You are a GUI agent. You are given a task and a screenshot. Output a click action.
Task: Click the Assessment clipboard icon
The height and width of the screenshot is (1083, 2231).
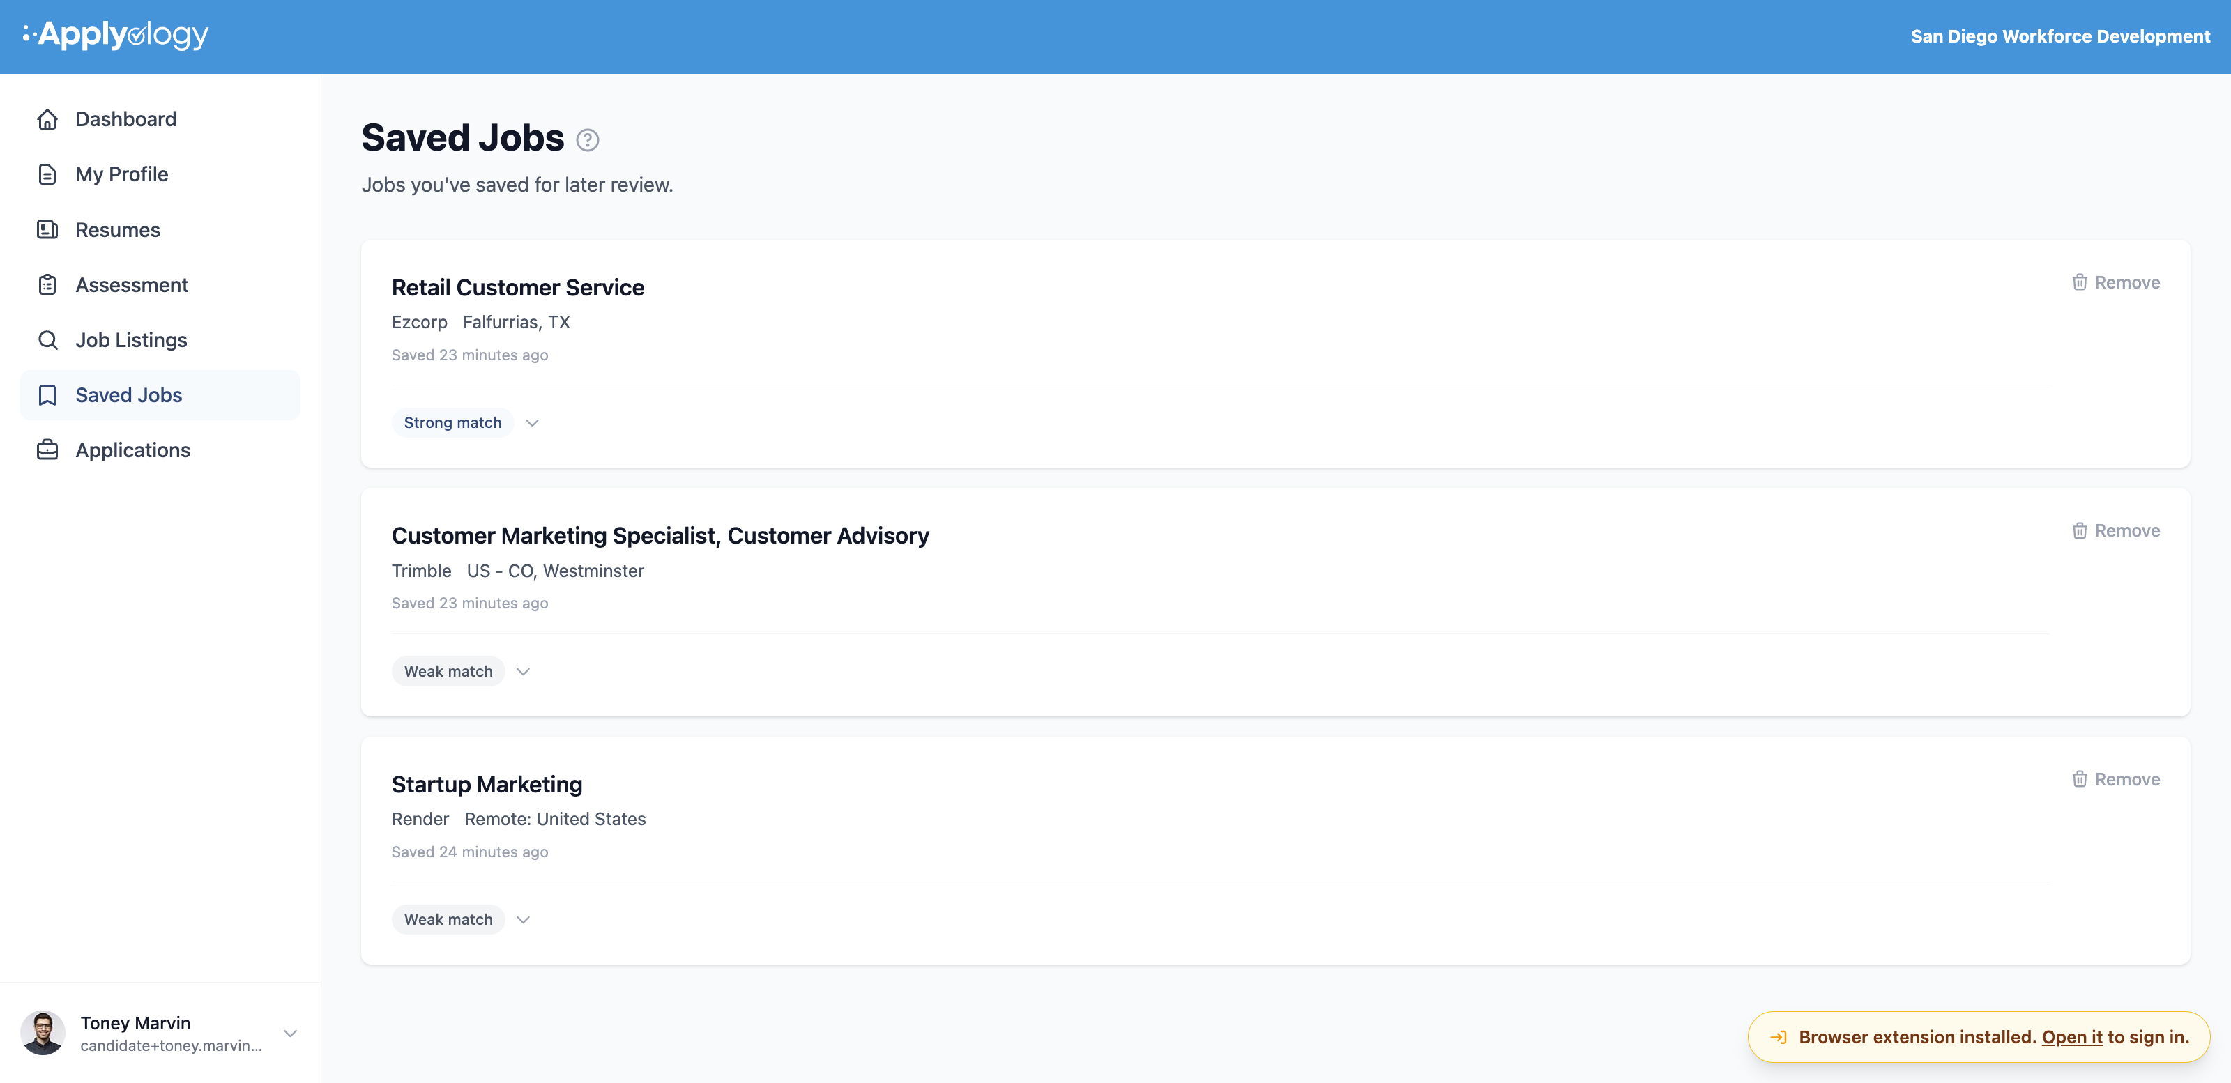point(47,285)
